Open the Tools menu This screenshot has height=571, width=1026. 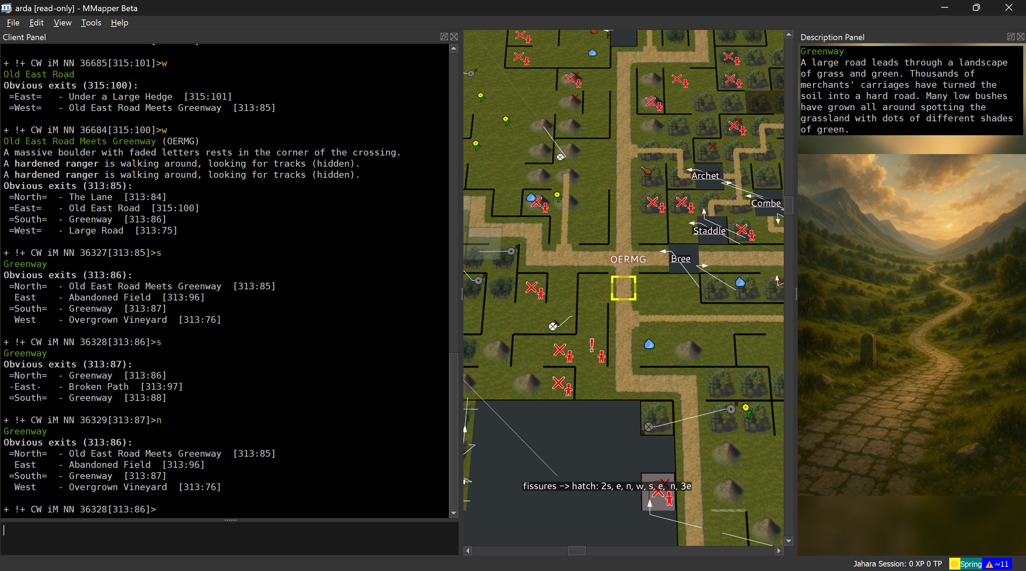point(91,23)
